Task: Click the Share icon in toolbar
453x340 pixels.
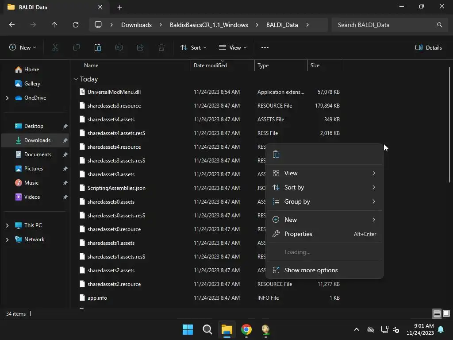Action: [x=140, y=47]
